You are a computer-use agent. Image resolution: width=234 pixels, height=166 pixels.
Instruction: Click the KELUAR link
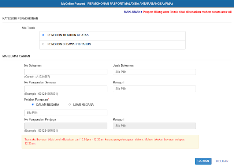(222, 161)
